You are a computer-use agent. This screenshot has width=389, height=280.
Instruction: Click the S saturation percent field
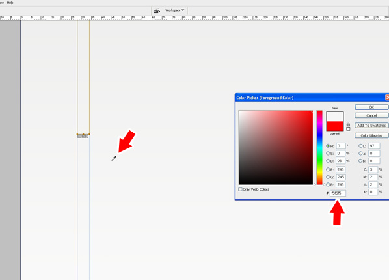point(341,153)
